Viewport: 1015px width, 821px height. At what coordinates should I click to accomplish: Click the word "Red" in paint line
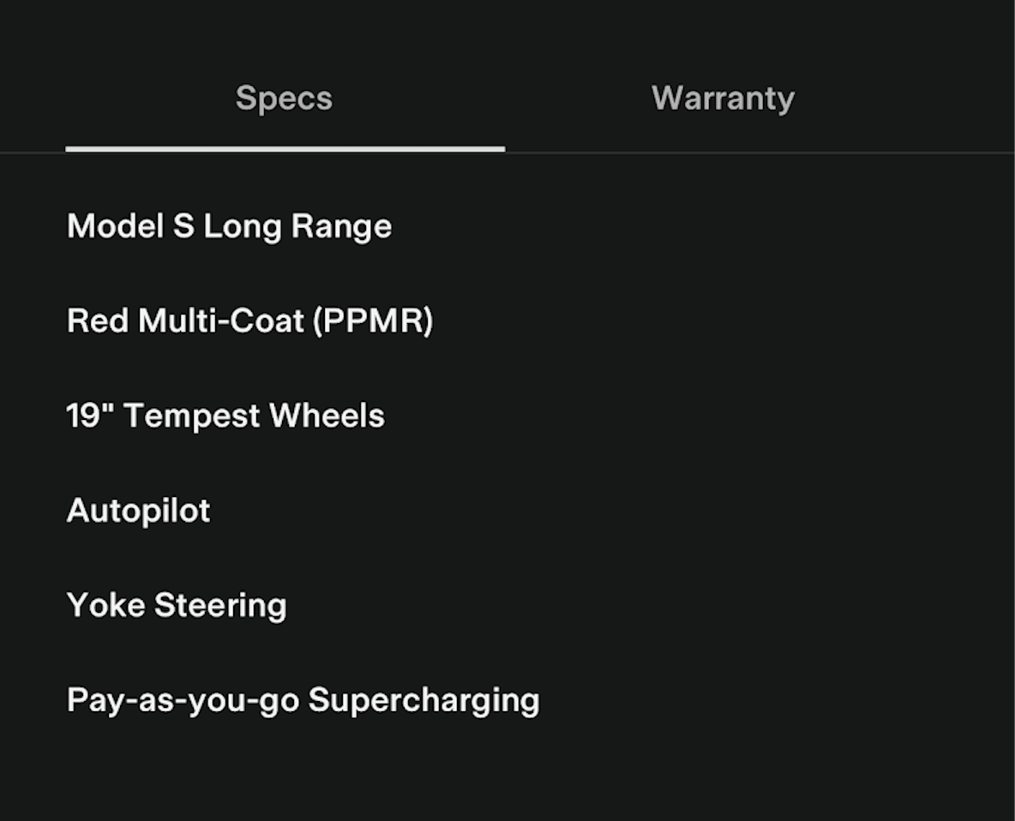99,321
